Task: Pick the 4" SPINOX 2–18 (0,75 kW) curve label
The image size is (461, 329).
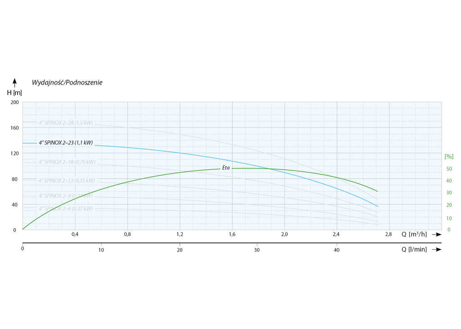Action: 67,162
